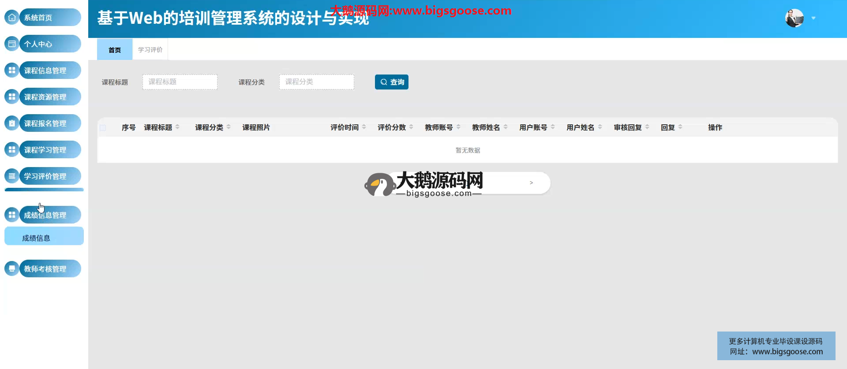Sort table by 评价时间 column
This screenshot has height=369, width=847.
pos(364,127)
